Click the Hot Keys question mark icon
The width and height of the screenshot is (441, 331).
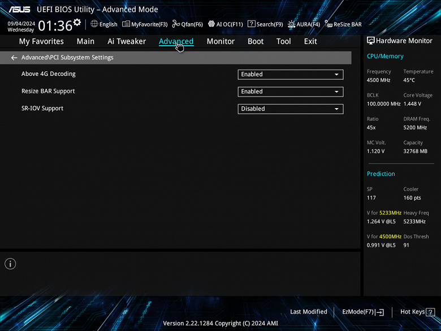(x=430, y=312)
